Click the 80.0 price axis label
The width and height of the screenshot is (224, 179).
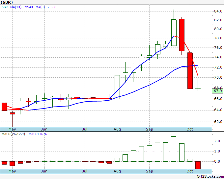pos(218,29)
